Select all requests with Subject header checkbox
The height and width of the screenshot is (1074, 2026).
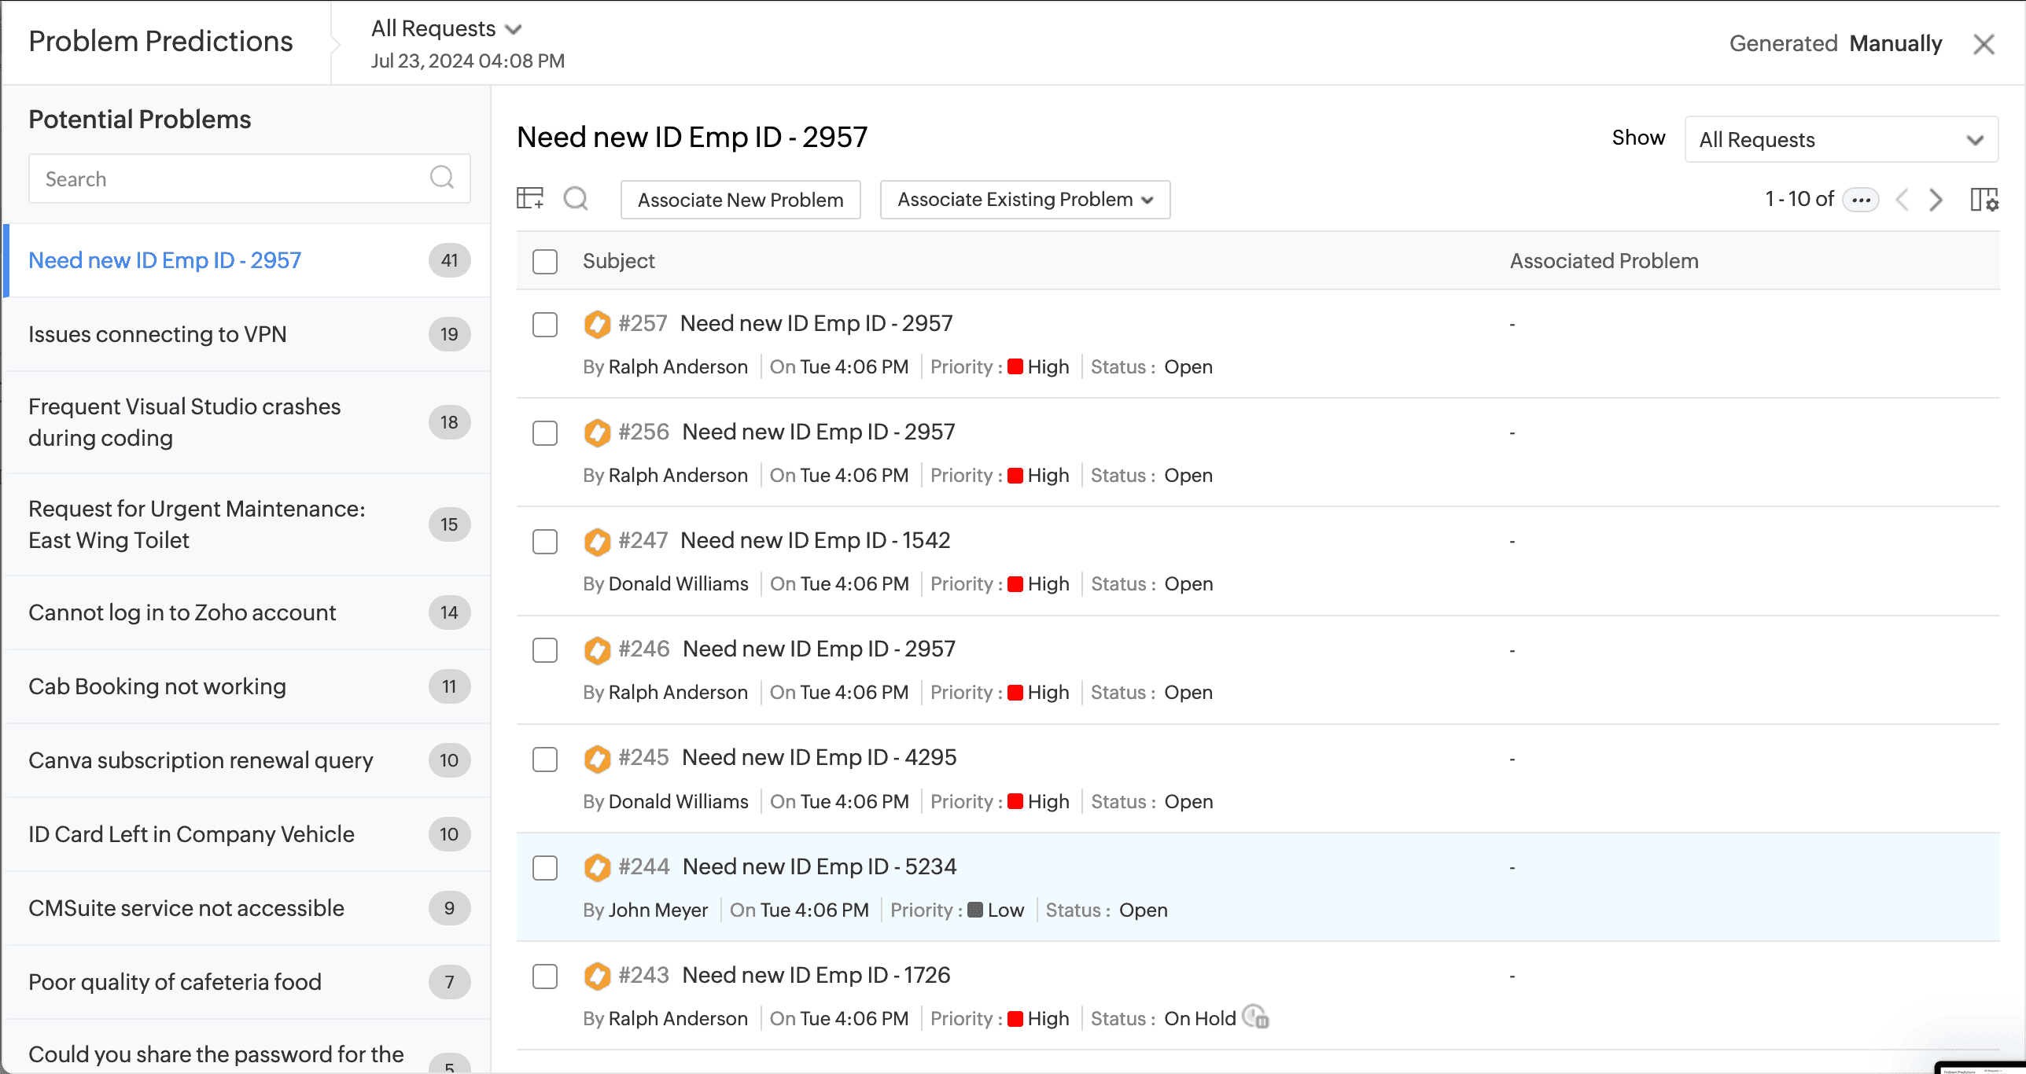tap(545, 261)
